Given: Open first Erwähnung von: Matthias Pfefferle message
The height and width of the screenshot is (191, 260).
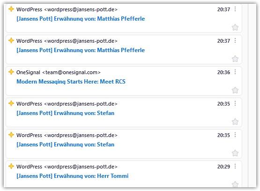Looking at the screenshot, I should (81, 19).
